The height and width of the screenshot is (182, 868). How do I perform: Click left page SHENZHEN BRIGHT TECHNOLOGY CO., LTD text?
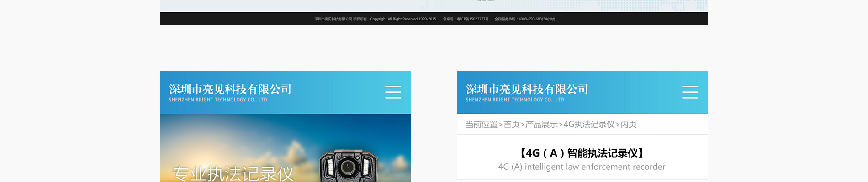218,100
